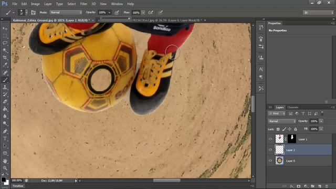This screenshot has width=336, height=189.
Task: Toggle lock all
Action: [x=296, y=129]
